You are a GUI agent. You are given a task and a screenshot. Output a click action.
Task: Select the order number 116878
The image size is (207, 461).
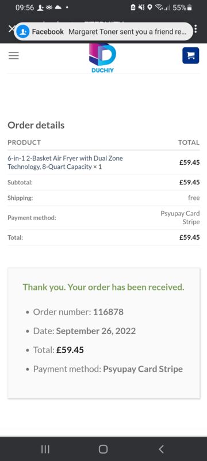[108, 312]
